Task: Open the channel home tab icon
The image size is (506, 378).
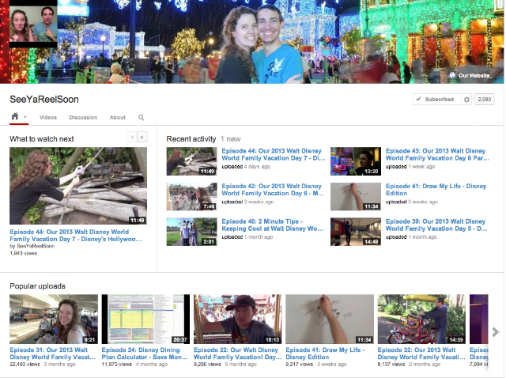Action: pos(15,116)
